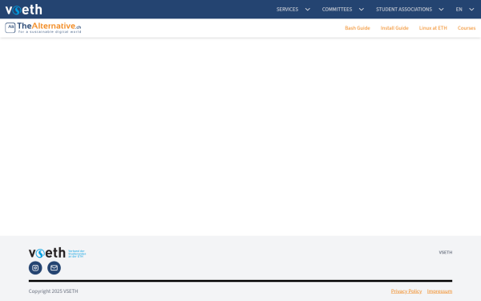
Task: Open the Courses link
Action: coord(467,28)
